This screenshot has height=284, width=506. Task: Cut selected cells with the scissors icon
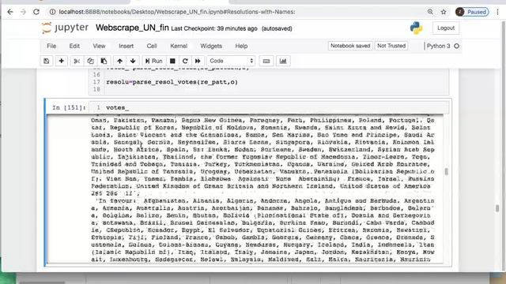[x=77, y=61]
